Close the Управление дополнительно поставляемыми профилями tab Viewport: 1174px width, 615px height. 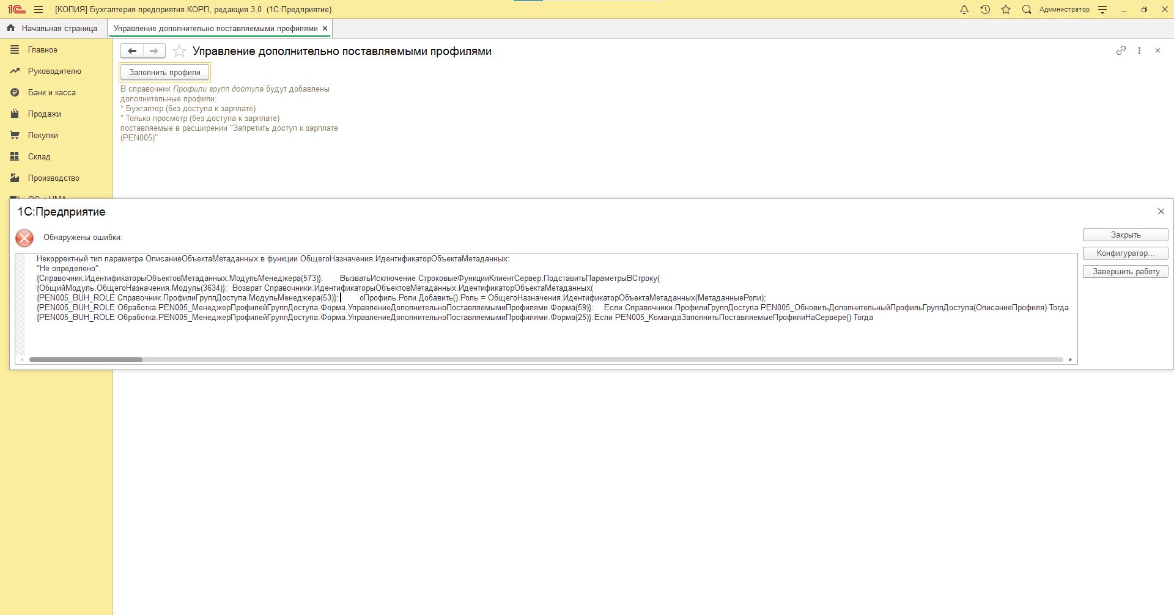point(325,29)
